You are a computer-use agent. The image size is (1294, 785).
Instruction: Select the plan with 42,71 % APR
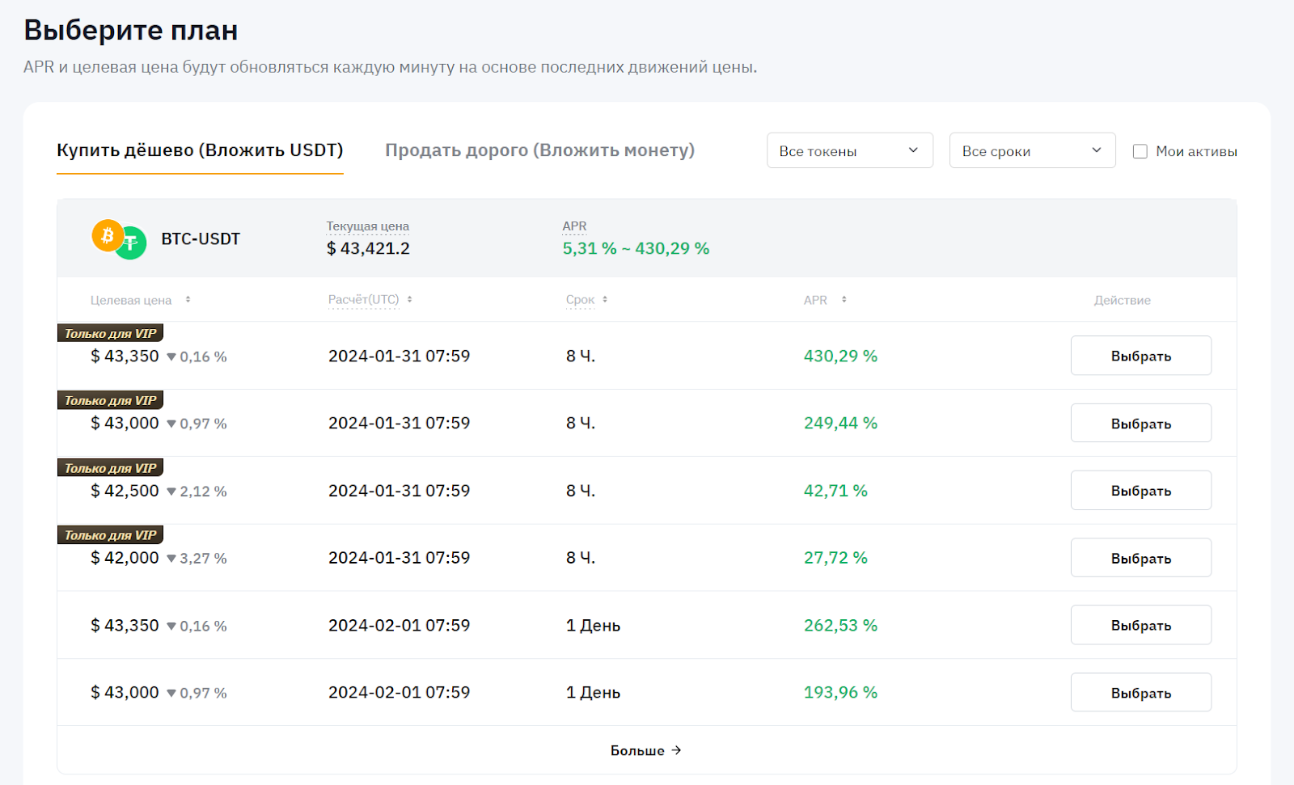(x=1140, y=491)
